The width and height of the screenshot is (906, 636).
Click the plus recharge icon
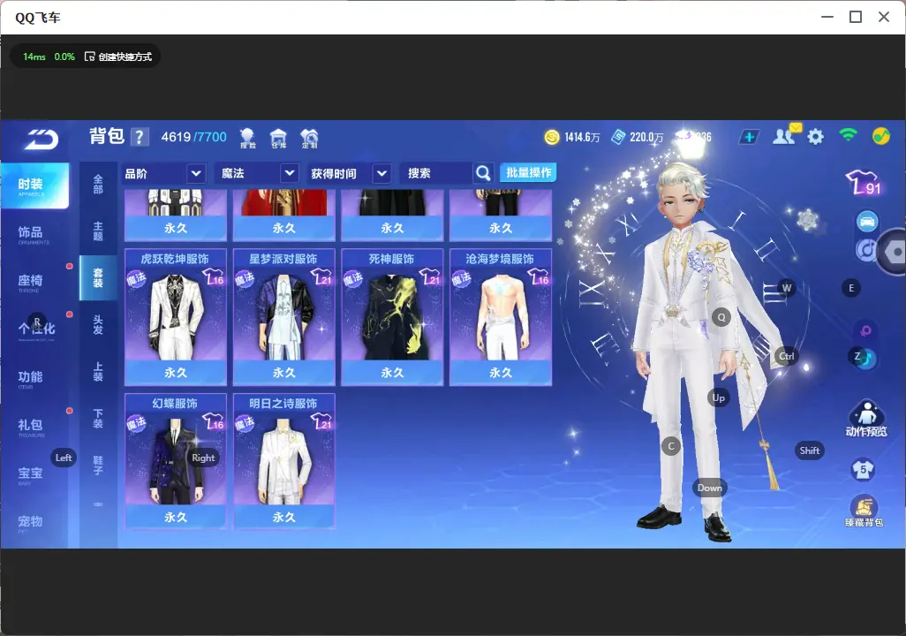pyautogui.click(x=749, y=137)
